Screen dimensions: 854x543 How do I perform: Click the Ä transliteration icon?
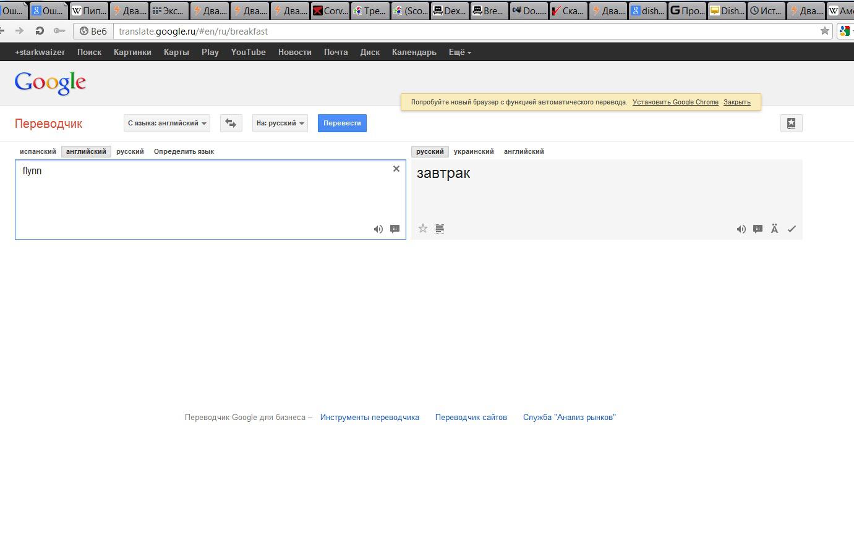tap(774, 229)
